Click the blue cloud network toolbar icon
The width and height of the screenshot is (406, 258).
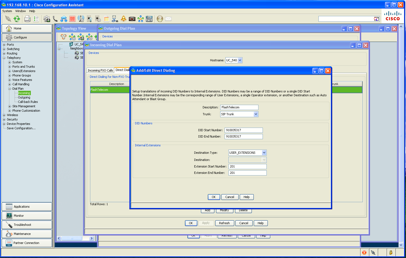[x=64, y=19]
